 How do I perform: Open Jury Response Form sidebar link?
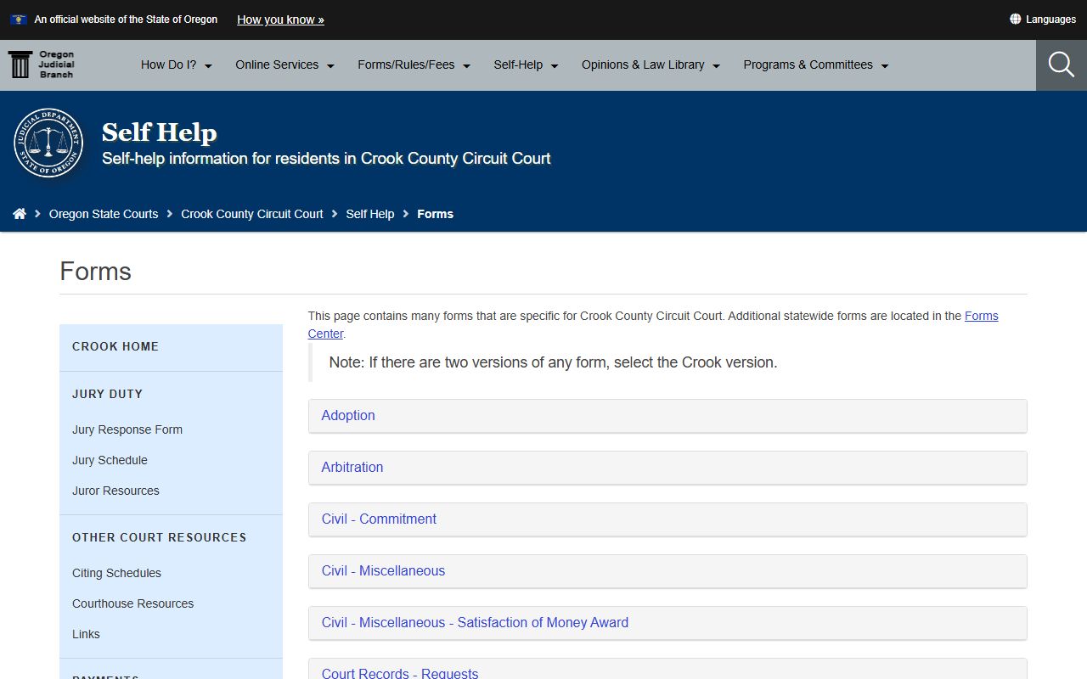(127, 429)
